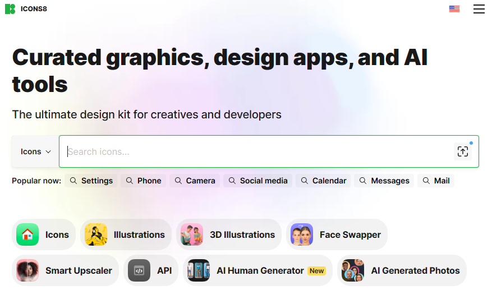This screenshot has width=492, height=290.
Task: Click magnifier icon on Messages chip
Action: [363, 181]
